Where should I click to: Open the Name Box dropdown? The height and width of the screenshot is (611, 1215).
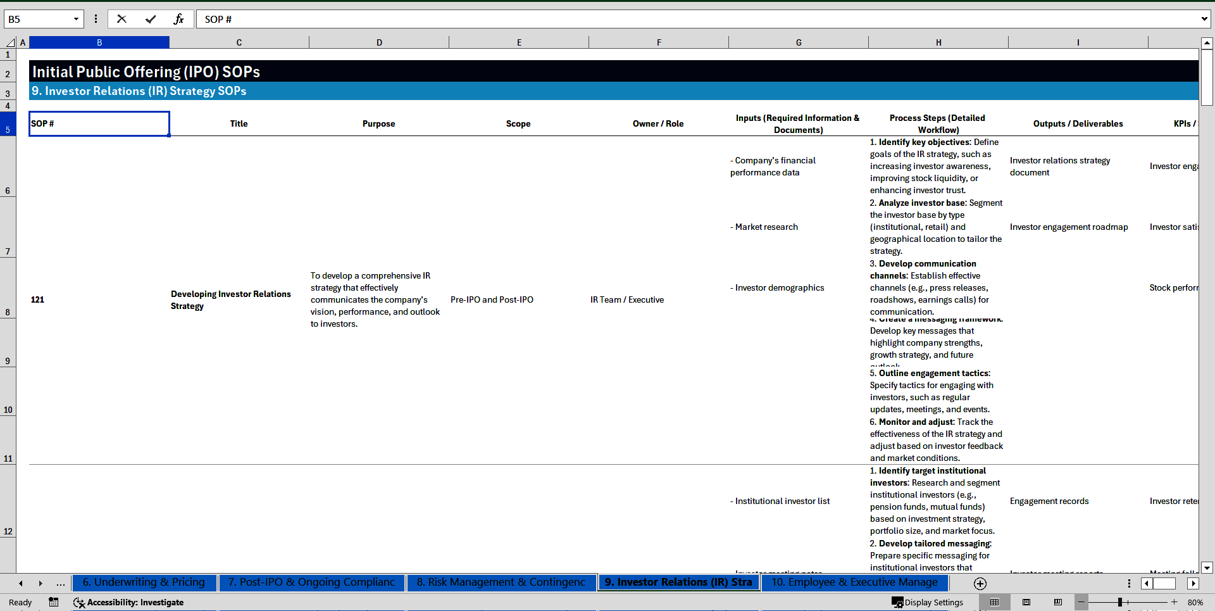pyautogui.click(x=76, y=19)
